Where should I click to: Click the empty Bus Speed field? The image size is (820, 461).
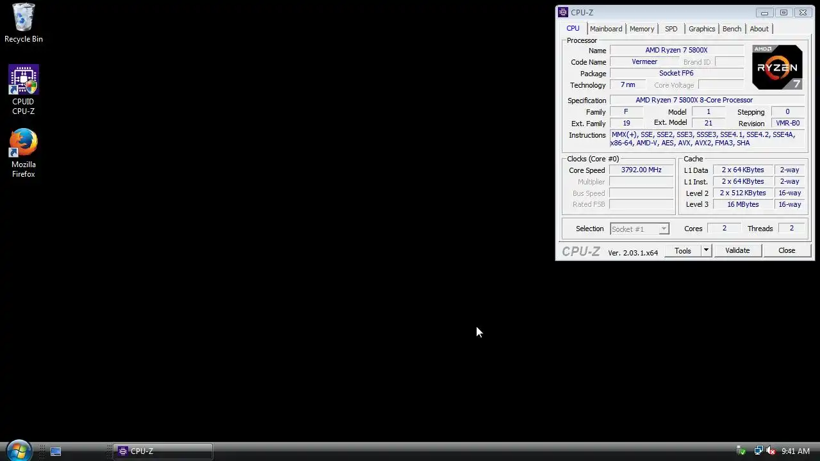(641, 193)
